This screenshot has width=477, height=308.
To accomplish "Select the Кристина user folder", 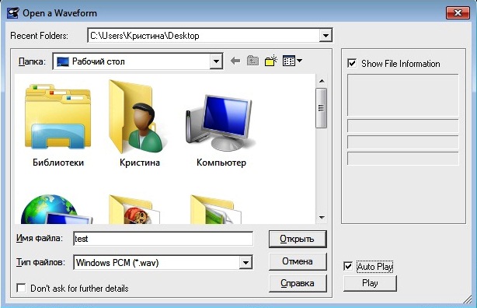I will [x=138, y=117].
